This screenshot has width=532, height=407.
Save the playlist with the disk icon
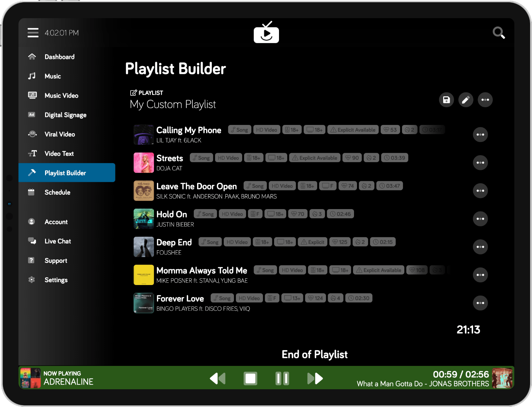pos(446,100)
